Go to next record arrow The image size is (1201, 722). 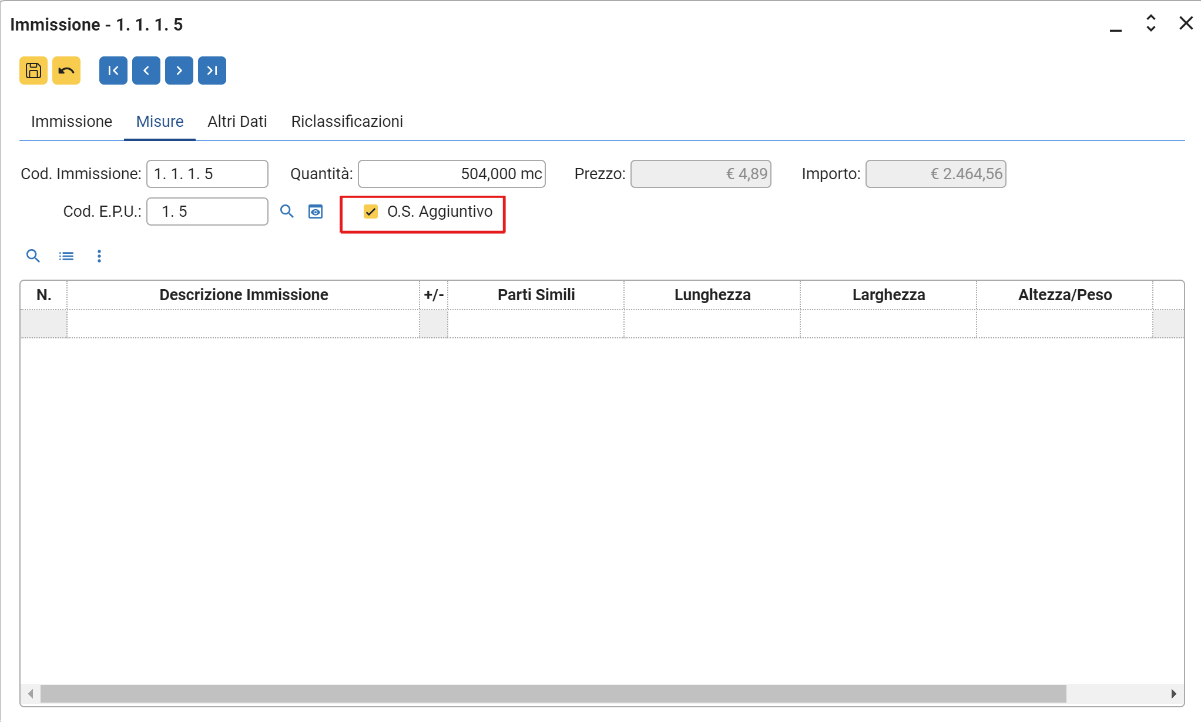tap(179, 70)
